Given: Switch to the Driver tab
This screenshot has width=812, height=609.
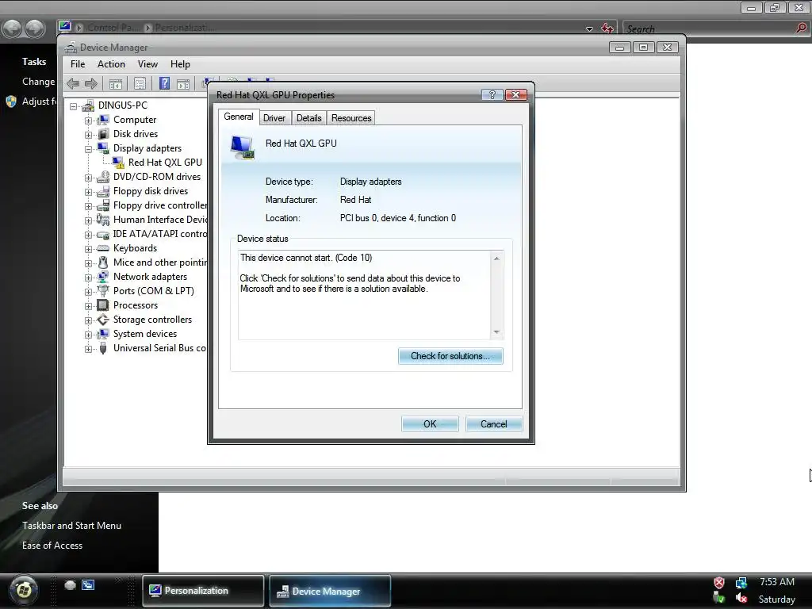Looking at the screenshot, I should click(x=274, y=118).
